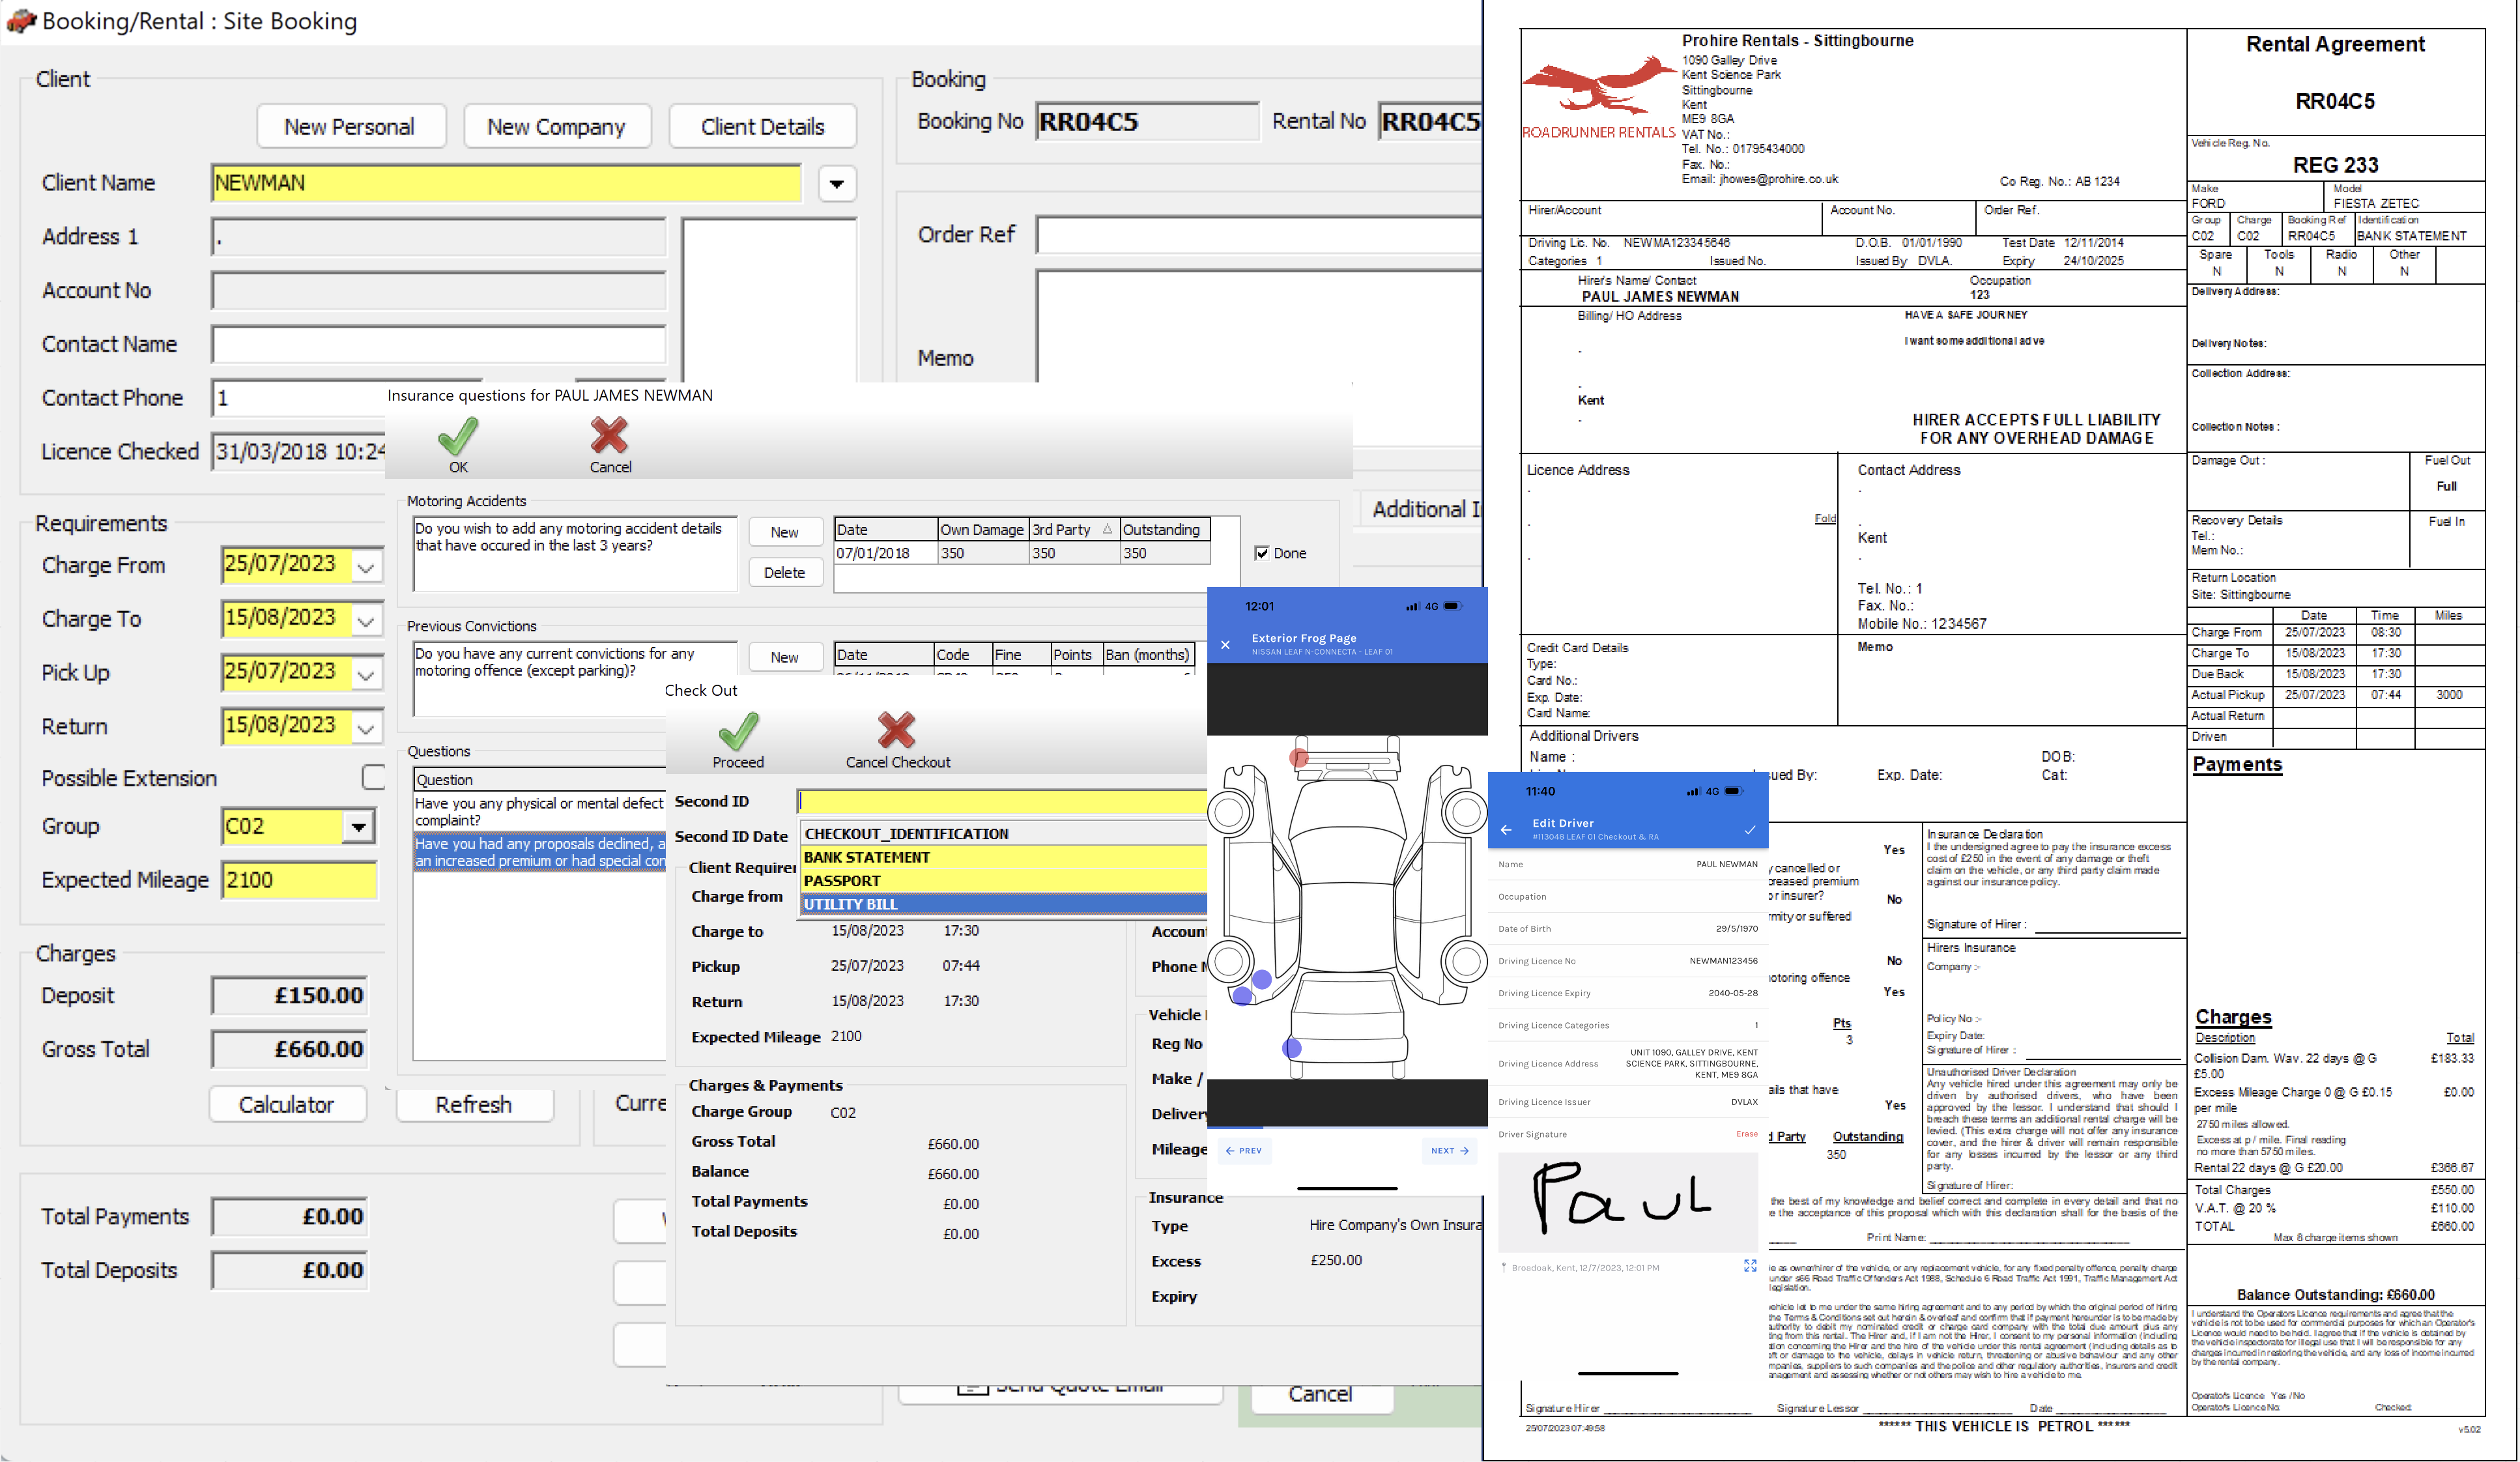2520x1462 pixels.
Task: Enable the Possible Extension checkbox
Action: 373,777
